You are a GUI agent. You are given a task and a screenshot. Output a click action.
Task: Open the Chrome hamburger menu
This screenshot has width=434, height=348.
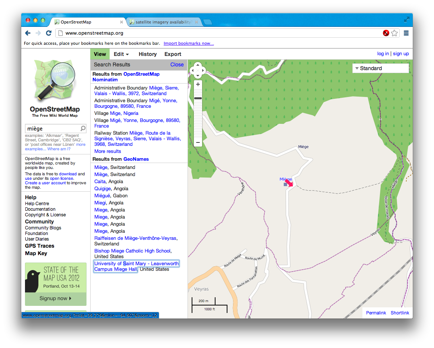[406, 33]
